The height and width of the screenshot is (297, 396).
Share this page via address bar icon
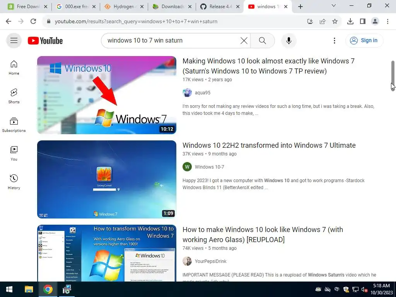323,22
